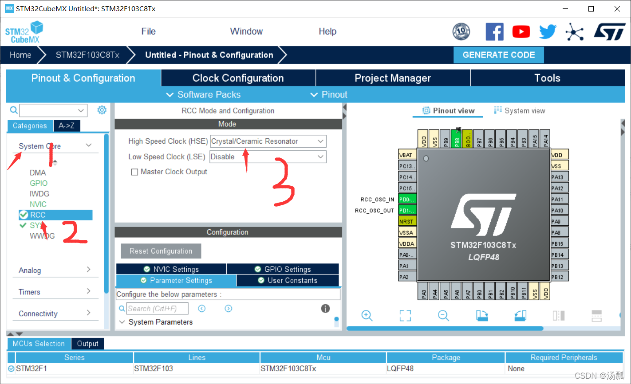This screenshot has height=384, width=631.
Task: Click the pinout view horizontal scrollbar
Action: tap(445, 329)
